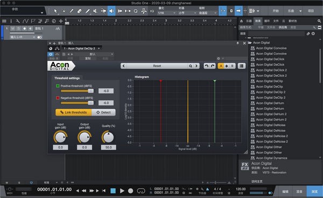Select the Arrow tool in toolbar

pyautogui.click(x=55, y=11)
